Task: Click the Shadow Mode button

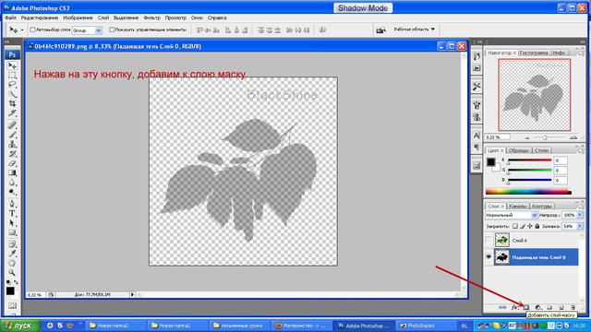Action: [363, 8]
